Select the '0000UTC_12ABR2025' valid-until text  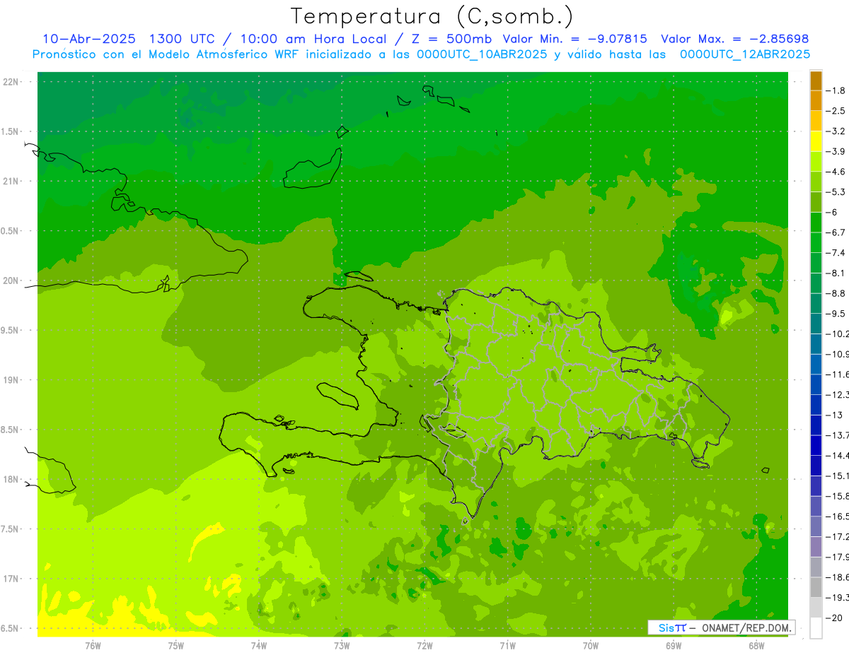click(x=745, y=54)
